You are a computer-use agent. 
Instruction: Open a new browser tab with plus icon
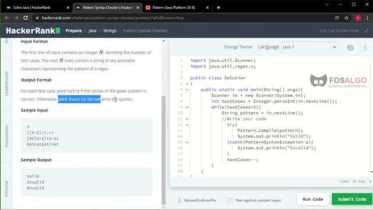pyautogui.click(x=219, y=8)
